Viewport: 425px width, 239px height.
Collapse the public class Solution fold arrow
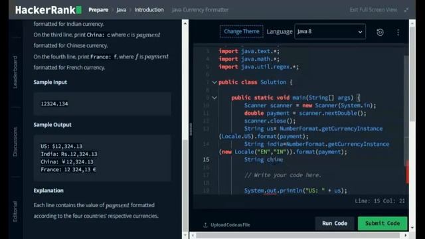click(x=214, y=82)
